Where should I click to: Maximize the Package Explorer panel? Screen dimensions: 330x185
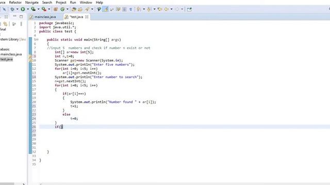[x=21, y=16]
